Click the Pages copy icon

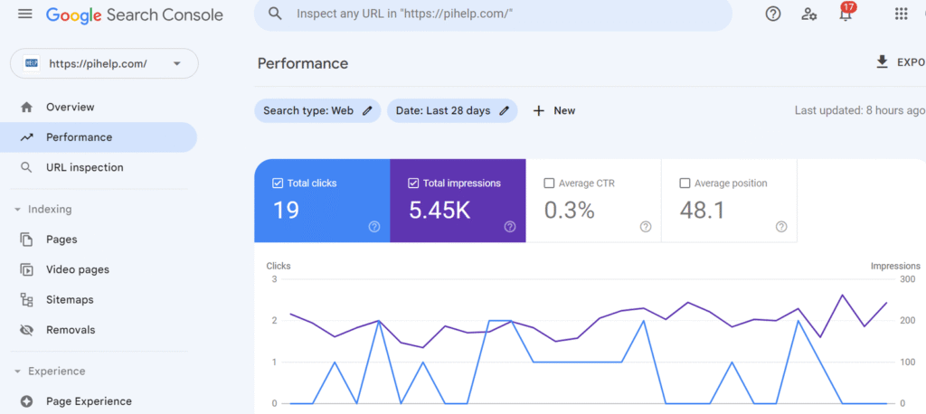click(x=26, y=240)
